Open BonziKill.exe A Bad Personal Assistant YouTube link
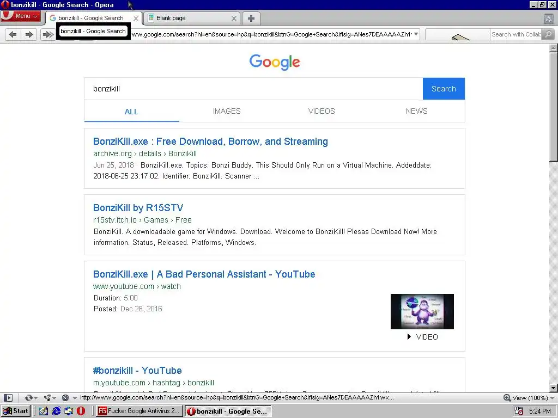The height and width of the screenshot is (418, 558). coord(204,274)
